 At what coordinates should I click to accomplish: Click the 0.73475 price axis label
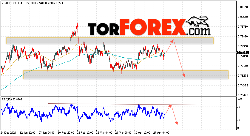tap(243, 95)
